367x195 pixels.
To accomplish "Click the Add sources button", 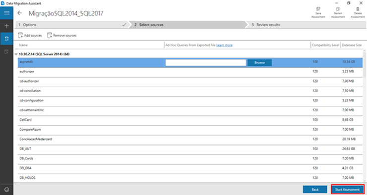I will (x=30, y=35).
